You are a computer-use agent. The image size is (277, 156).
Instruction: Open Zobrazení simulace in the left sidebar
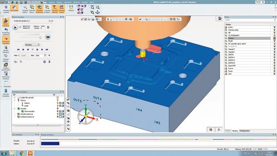click(6, 40)
